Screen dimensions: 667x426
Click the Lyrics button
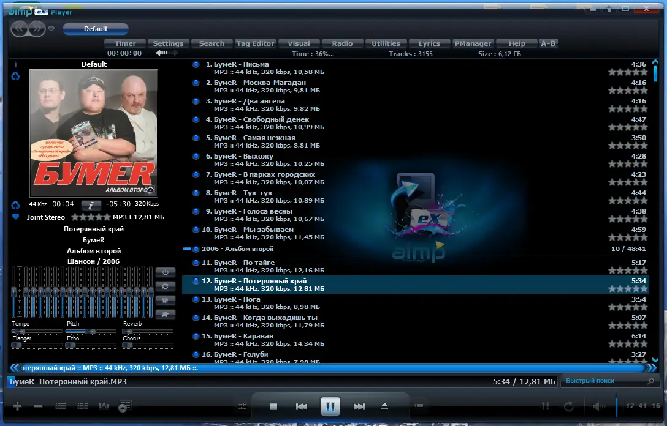pyautogui.click(x=429, y=43)
